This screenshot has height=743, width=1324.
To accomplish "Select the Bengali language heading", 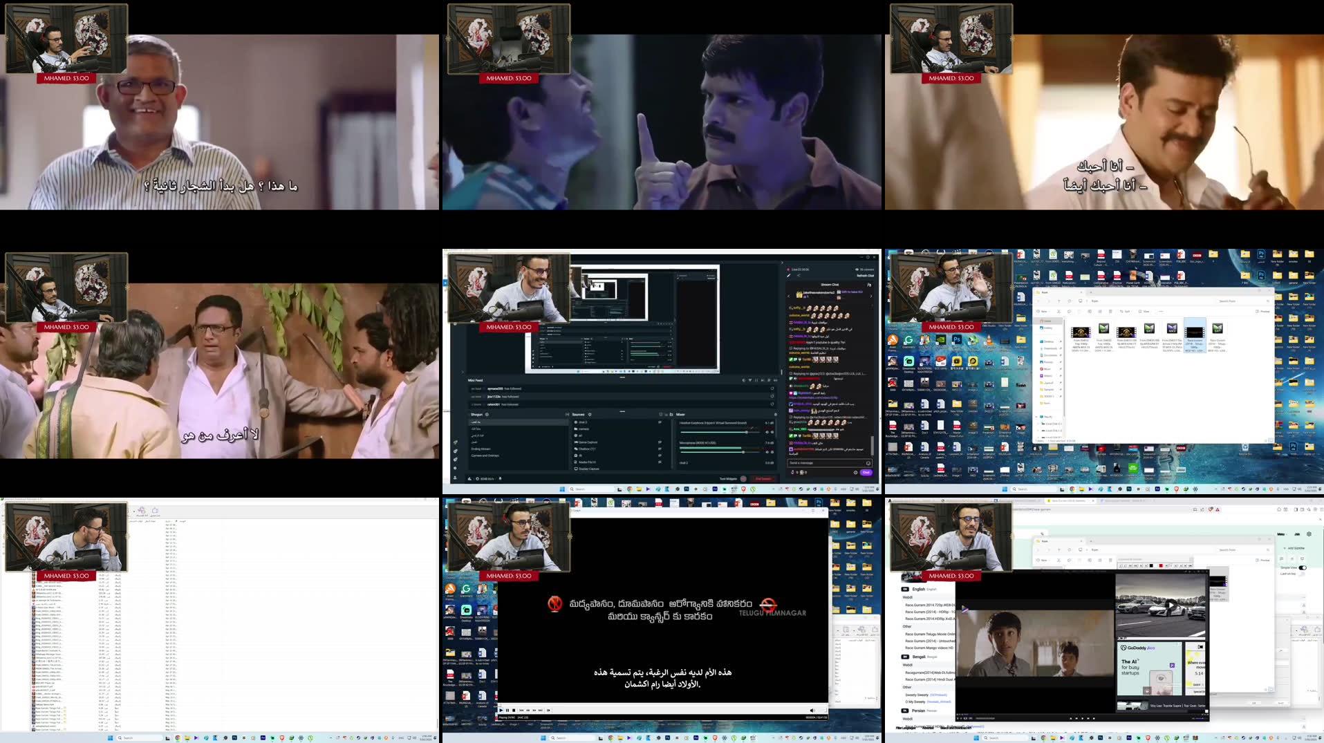I will click(919, 657).
